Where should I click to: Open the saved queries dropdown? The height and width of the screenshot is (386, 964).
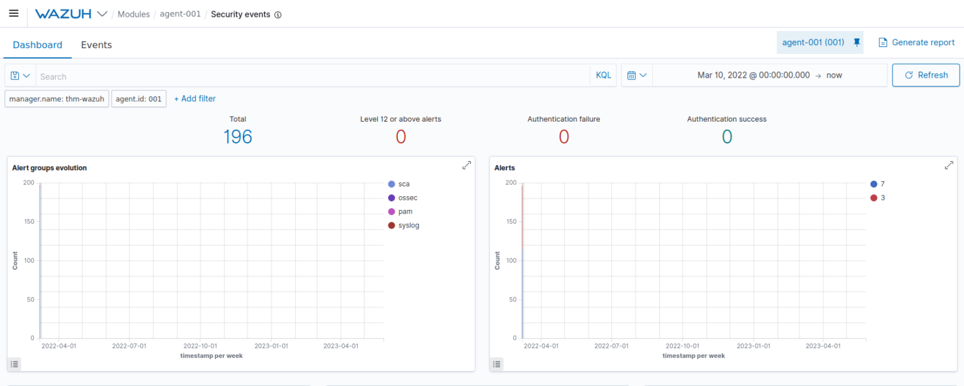[x=20, y=76]
